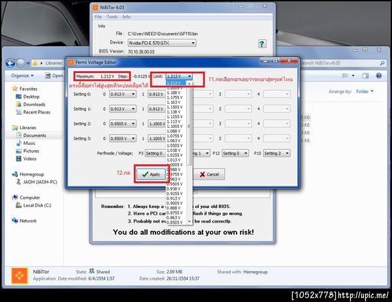The width and height of the screenshot is (392, 302).
Task: Click the Fermi Voltage Editor title bar icon
Action: tap(71, 62)
